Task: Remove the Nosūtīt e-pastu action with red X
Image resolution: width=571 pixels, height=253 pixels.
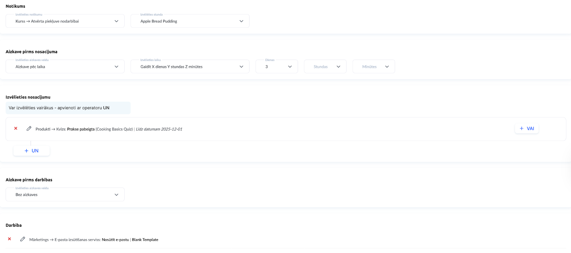Action: click(x=10, y=239)
